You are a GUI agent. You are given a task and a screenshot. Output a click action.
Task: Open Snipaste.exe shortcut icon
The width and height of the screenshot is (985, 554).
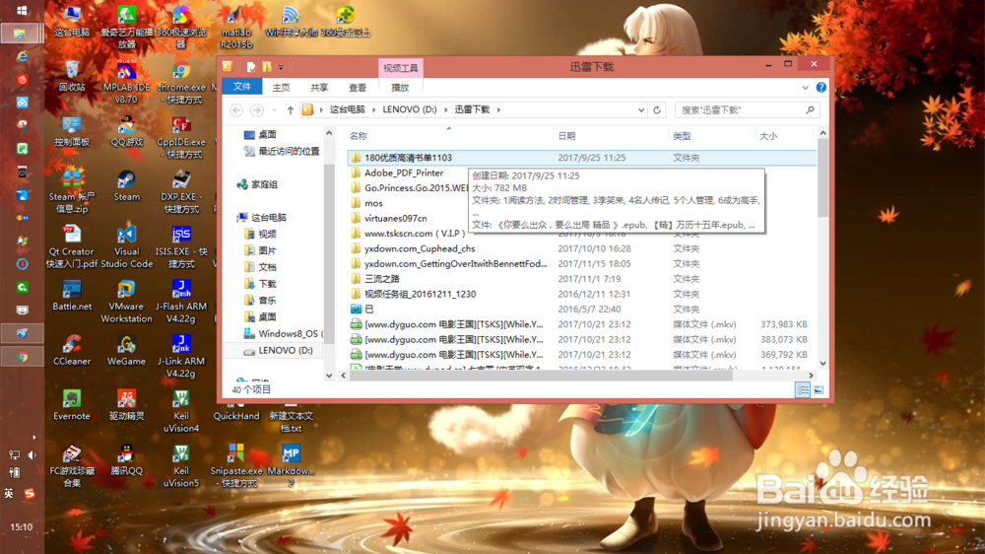tap(235, 465)
